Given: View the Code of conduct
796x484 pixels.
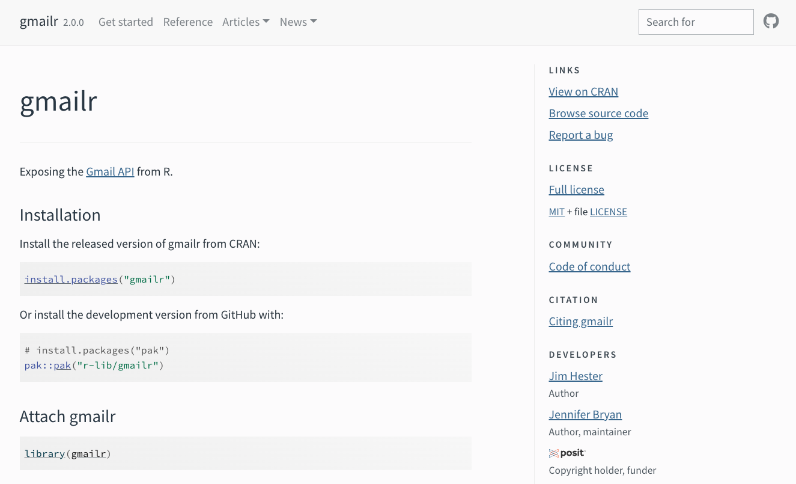Looking at the screenshot, I should (589, 267).
